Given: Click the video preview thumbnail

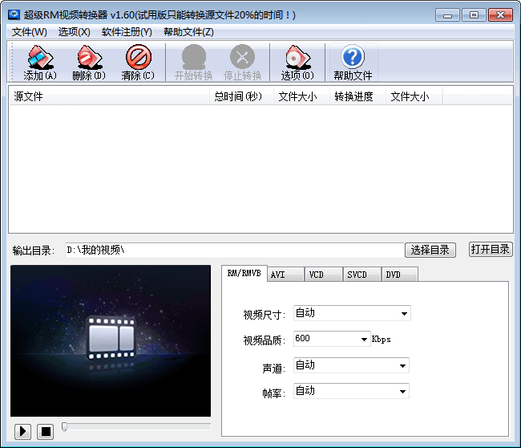Looking at the screenshot, I should [111, 341].
